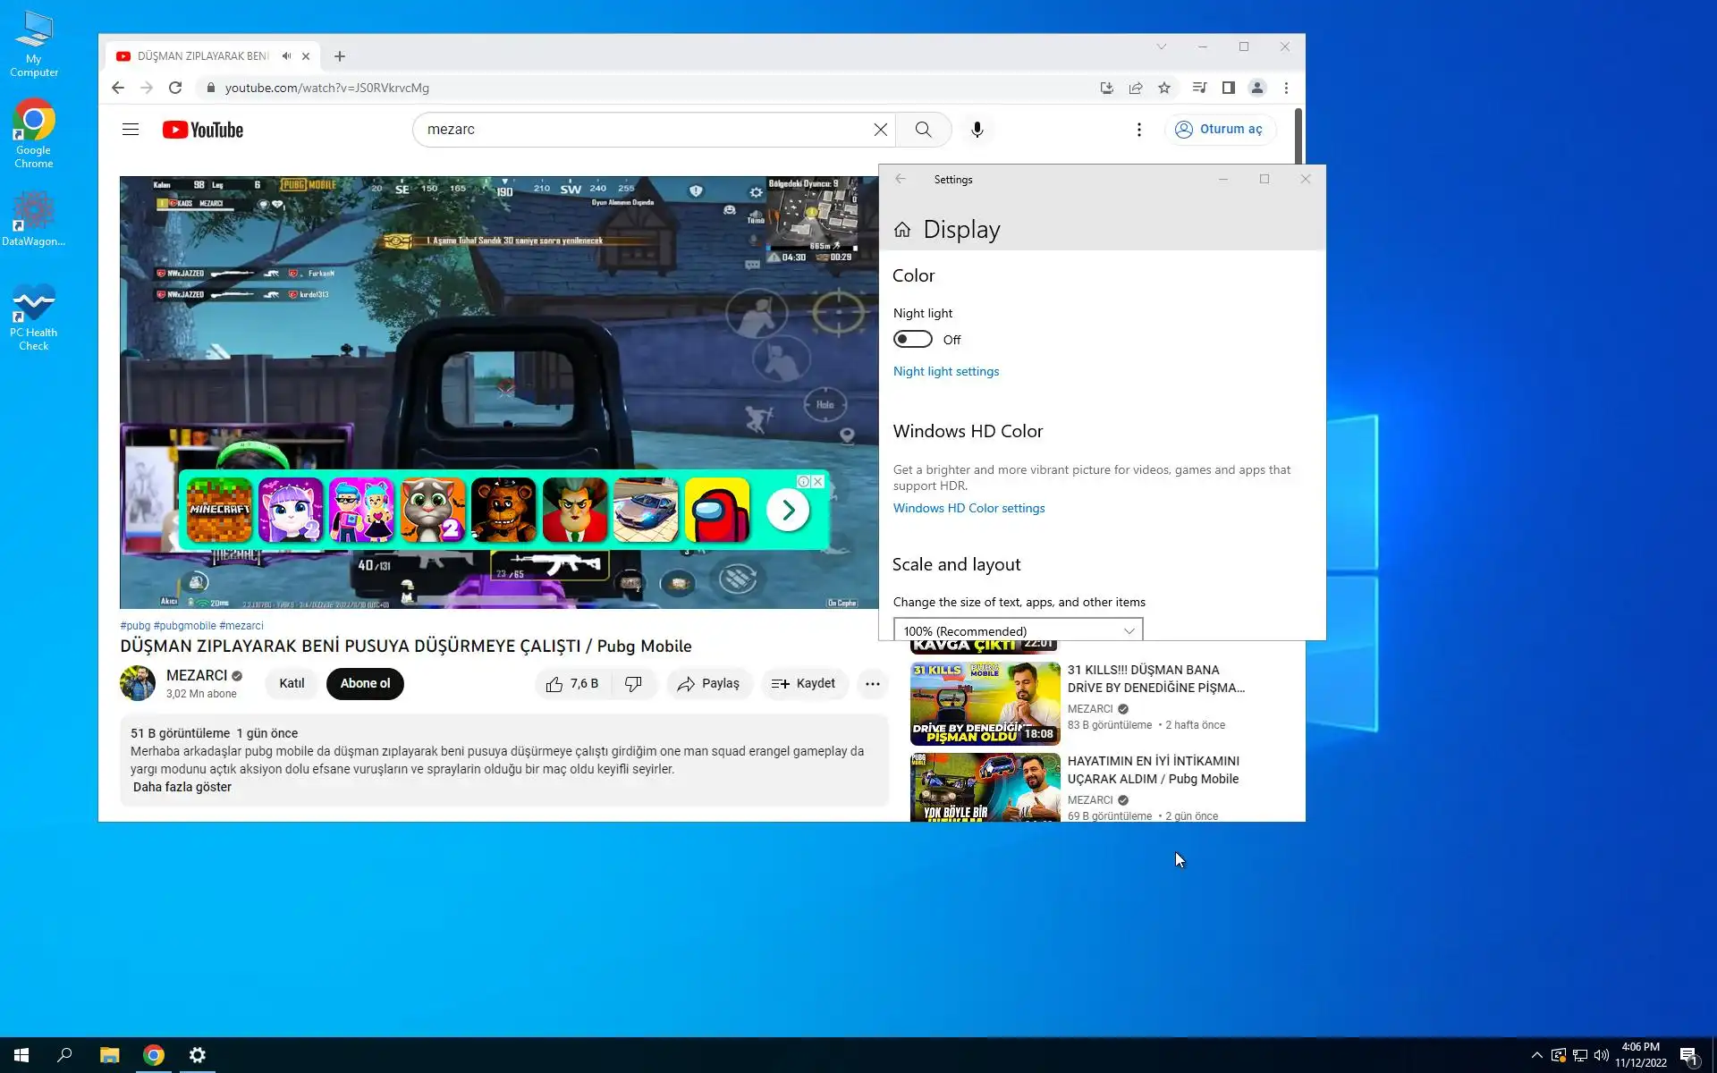1717x1073 pixels.
Task: Open the YouTube hamburger guide menu
Action: pos(131,130)
